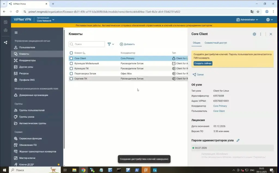Click the Создать сейчас button

point(203,63)
